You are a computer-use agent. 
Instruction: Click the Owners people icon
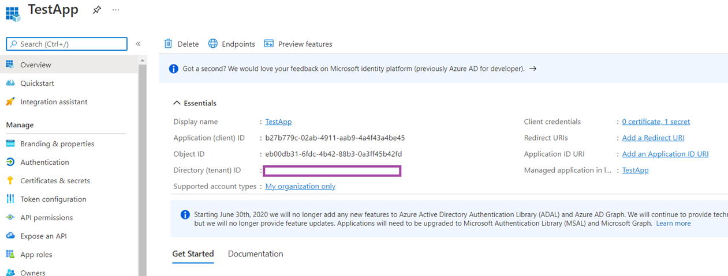pyautogui.click(x=10, y=272)
